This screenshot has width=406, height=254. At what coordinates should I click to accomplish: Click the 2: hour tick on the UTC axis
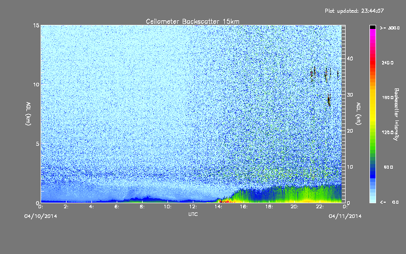tap(66, 207)
